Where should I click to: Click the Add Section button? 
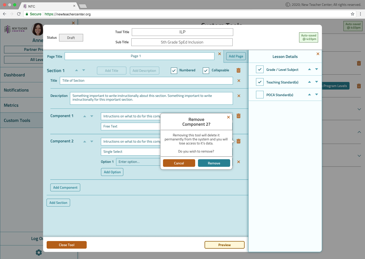[58, 203]
